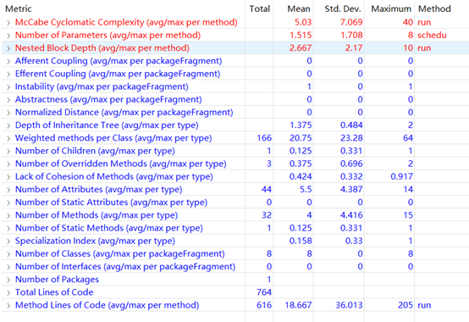Expand the Number of Methods row
The width and height of the screenshot is (469, 322).
click(x=8, y=215)
